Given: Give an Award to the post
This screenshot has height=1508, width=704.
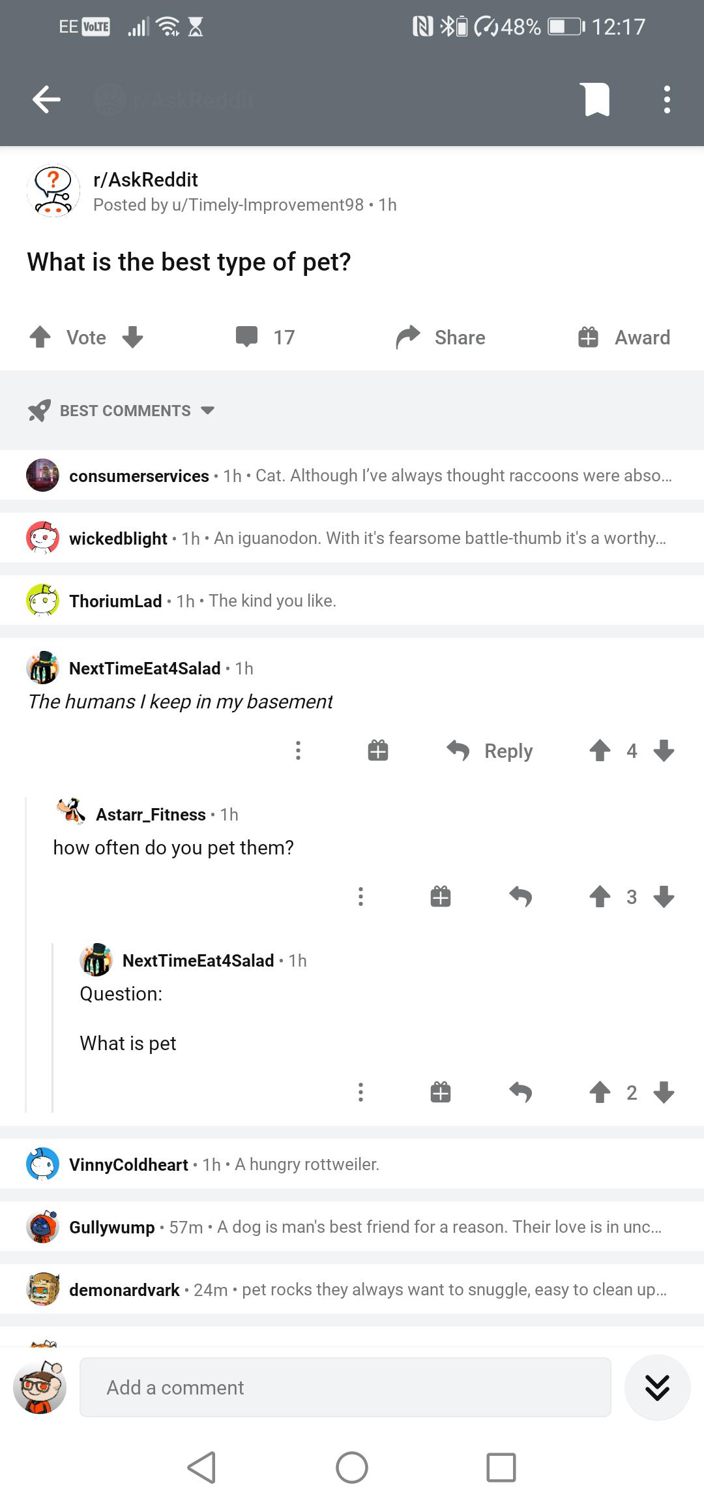Looking at the screenshot, I should click(624, 337).
